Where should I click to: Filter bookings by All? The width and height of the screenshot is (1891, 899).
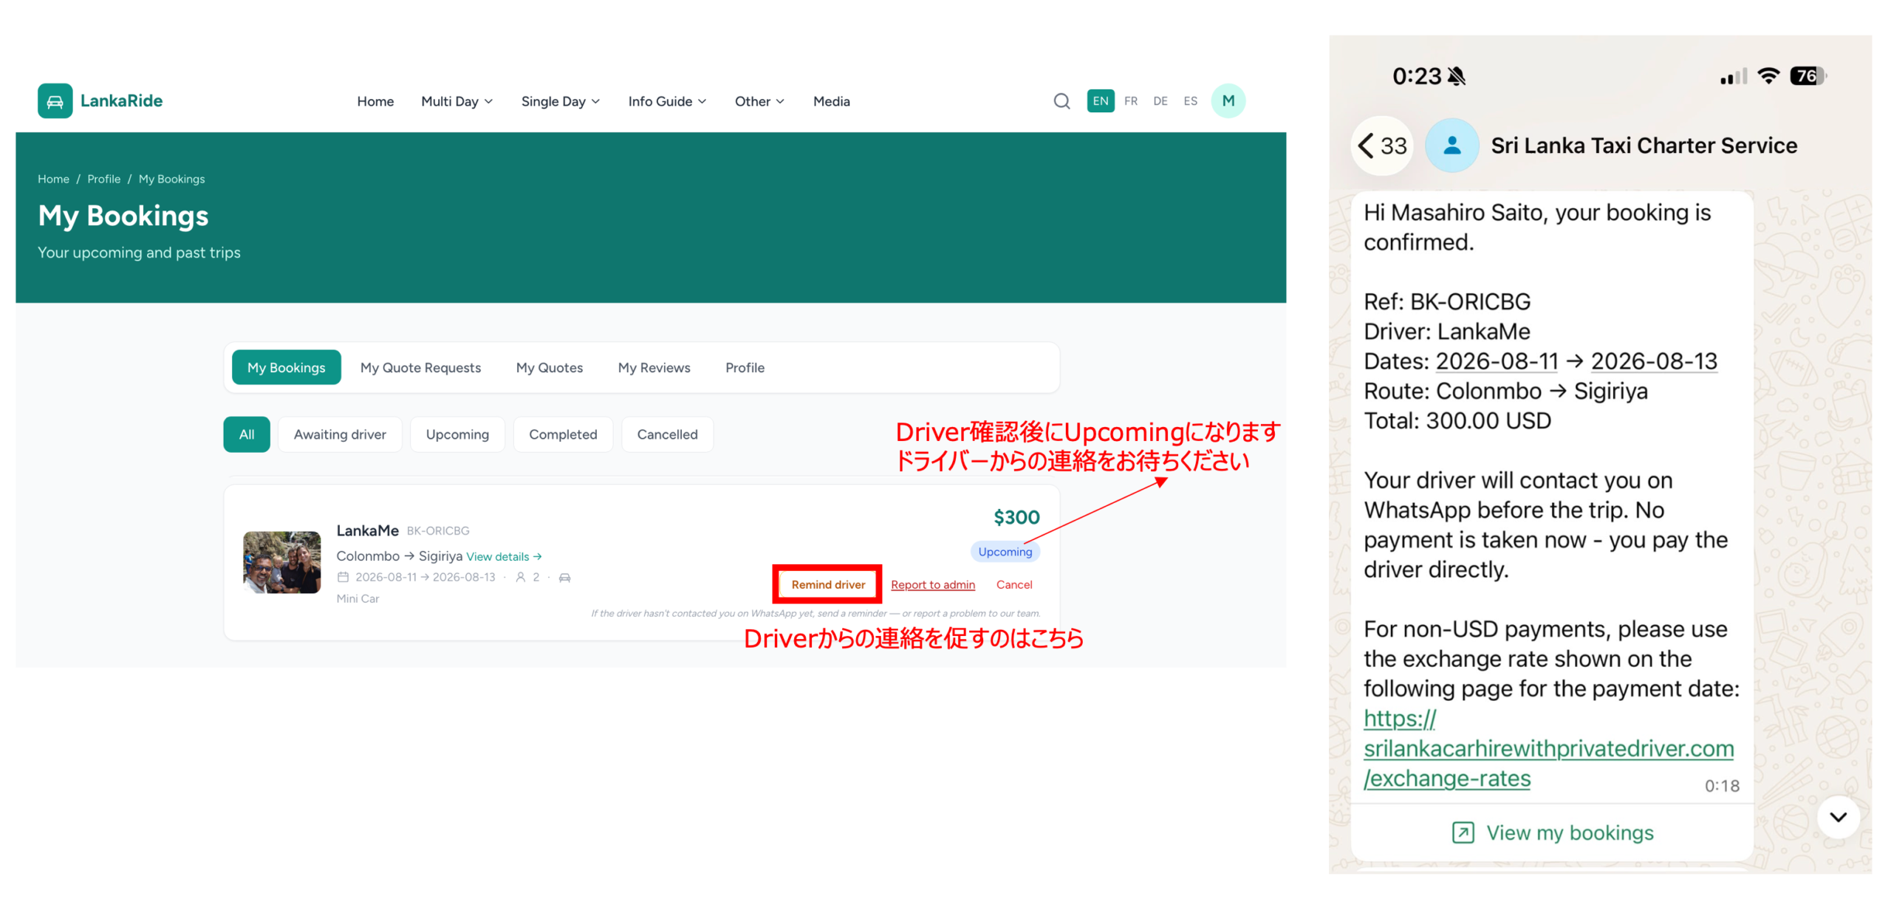coord(247,434)
